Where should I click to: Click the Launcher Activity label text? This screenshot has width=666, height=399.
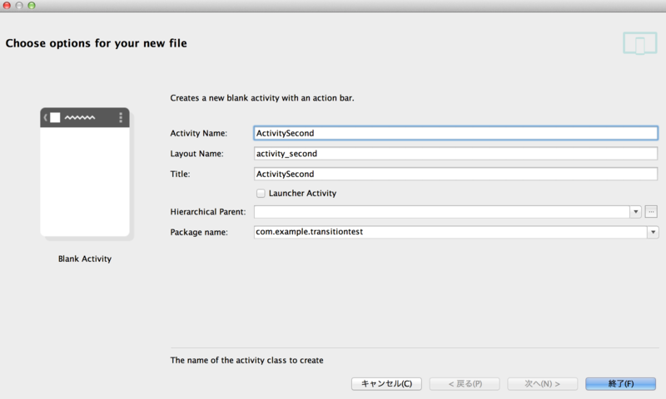click(302, 194)
